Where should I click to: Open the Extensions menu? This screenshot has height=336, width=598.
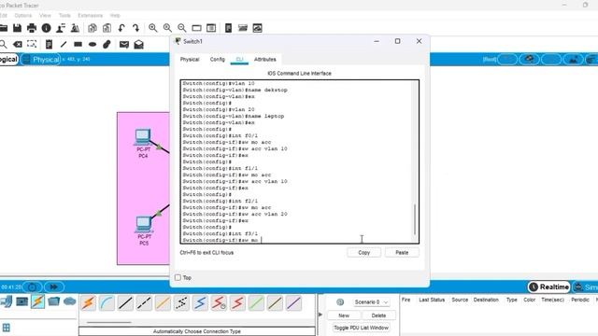click(x=90, y=16)
